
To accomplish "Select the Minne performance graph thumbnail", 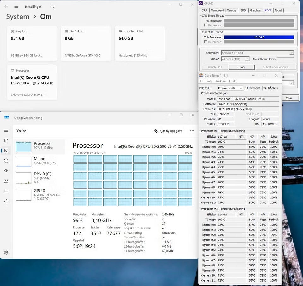I will pyautogui.click(x=24, y=162).
